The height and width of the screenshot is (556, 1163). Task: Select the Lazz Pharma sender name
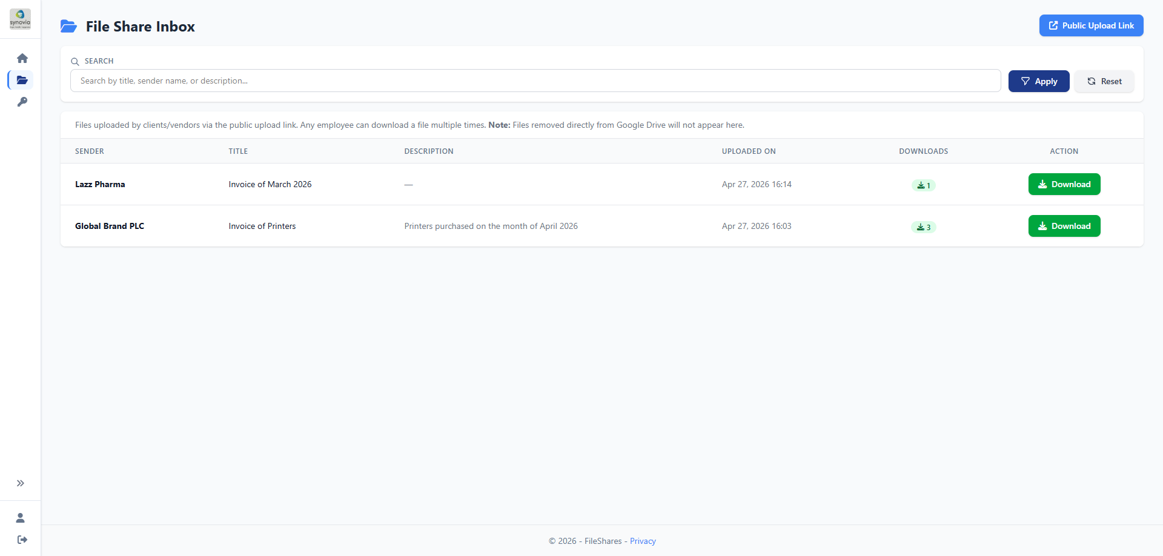click(x=100, y=184)
